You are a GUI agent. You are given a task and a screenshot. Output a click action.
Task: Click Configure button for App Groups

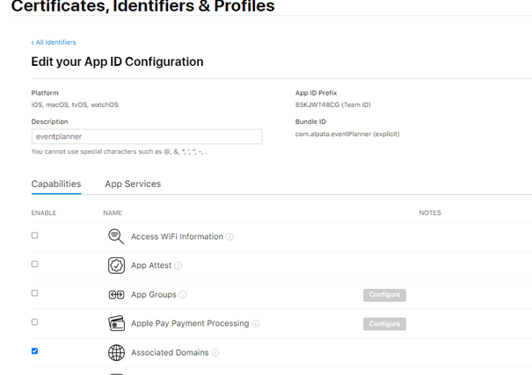pos(384,295)
